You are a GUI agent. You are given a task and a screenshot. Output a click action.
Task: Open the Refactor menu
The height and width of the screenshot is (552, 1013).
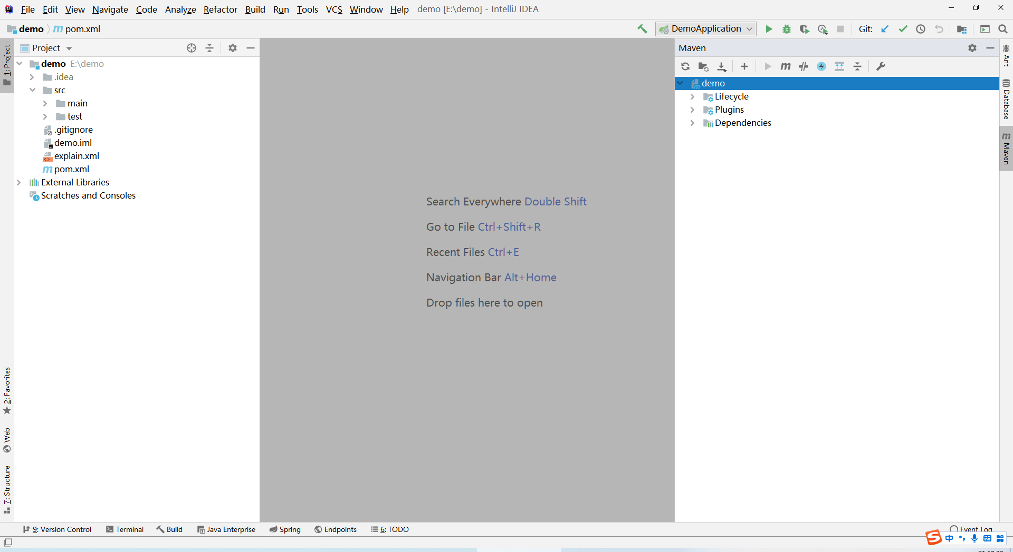[x=221, y=9]
